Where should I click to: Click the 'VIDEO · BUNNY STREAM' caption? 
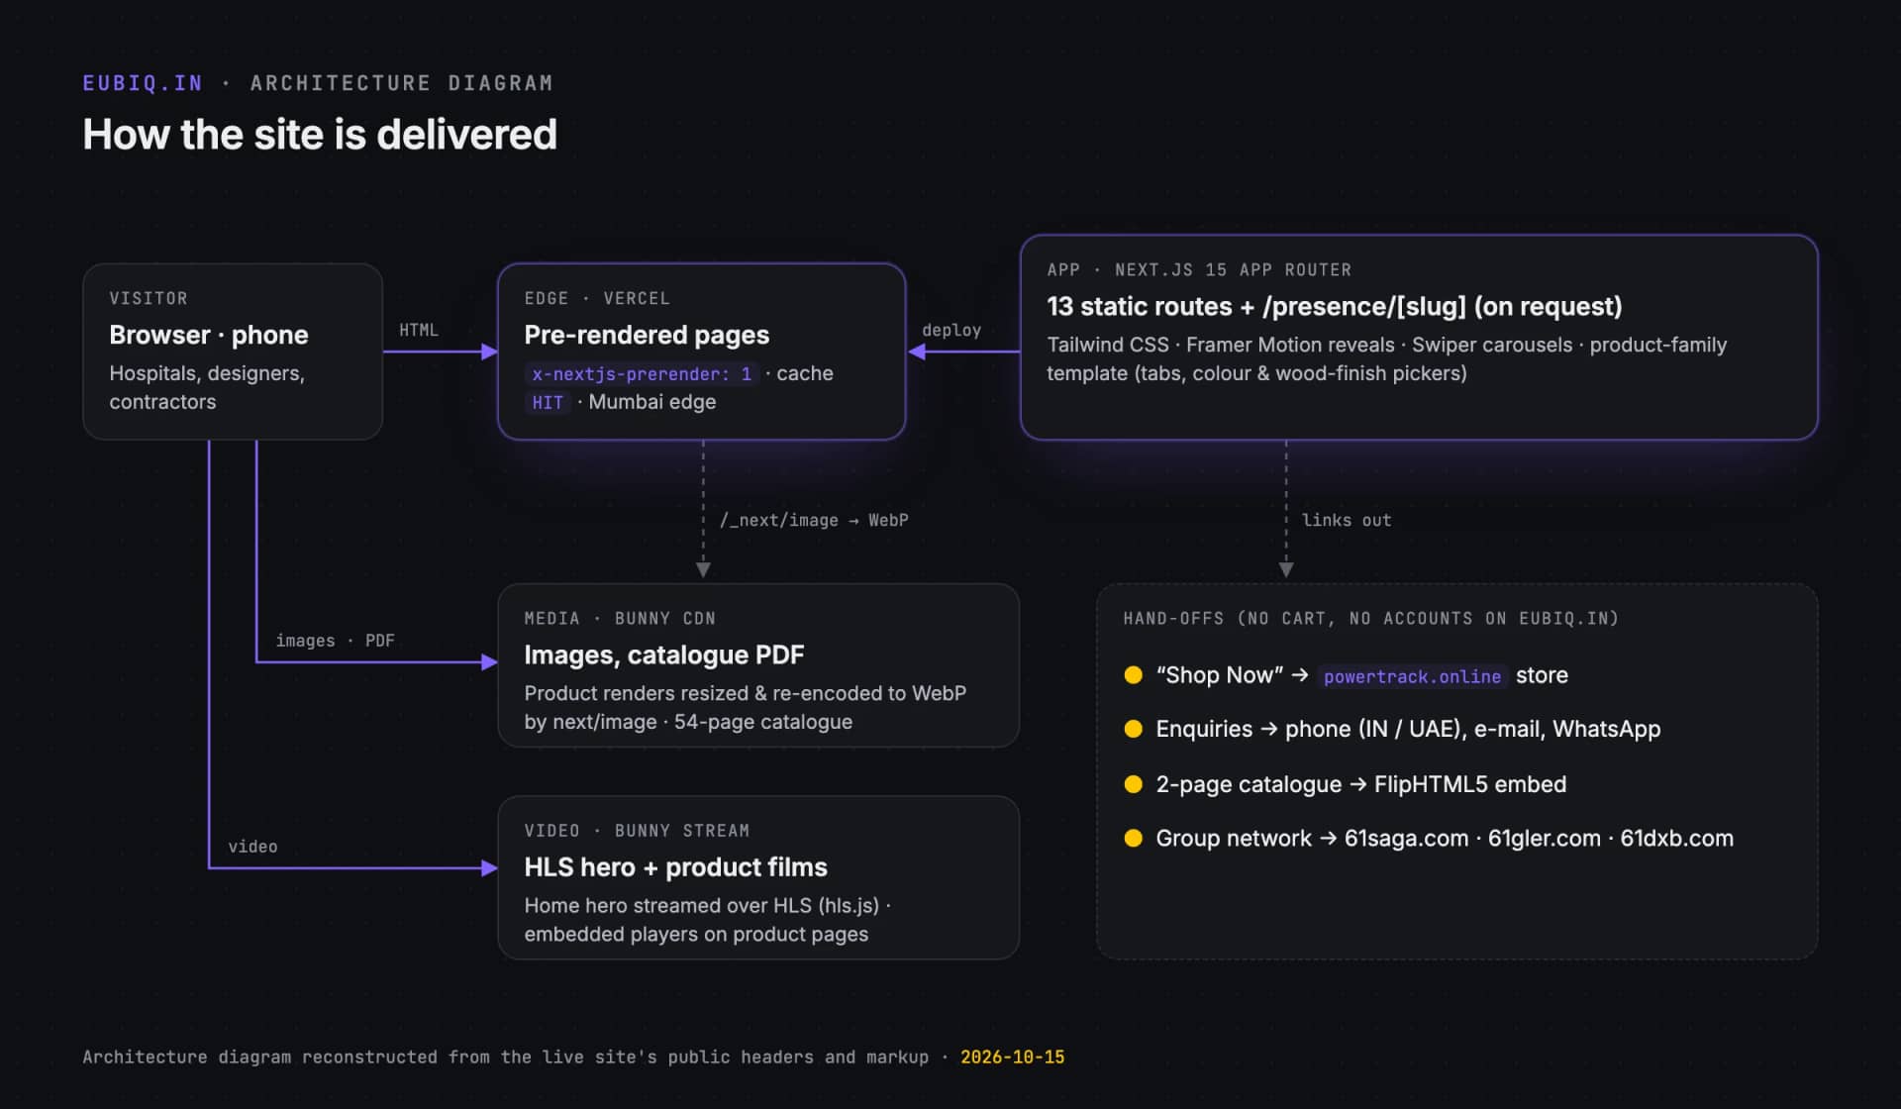(x=637, y=831)
